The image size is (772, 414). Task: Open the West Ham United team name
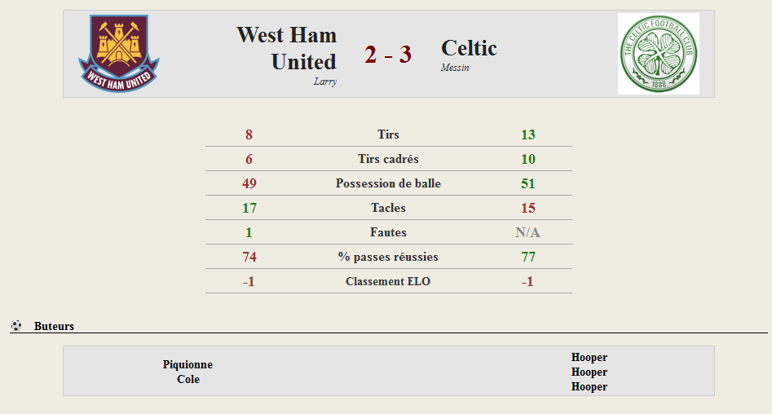coord(287,48)
